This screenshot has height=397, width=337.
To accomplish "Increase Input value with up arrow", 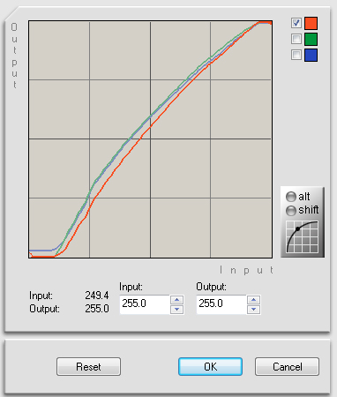I will 176,300.
